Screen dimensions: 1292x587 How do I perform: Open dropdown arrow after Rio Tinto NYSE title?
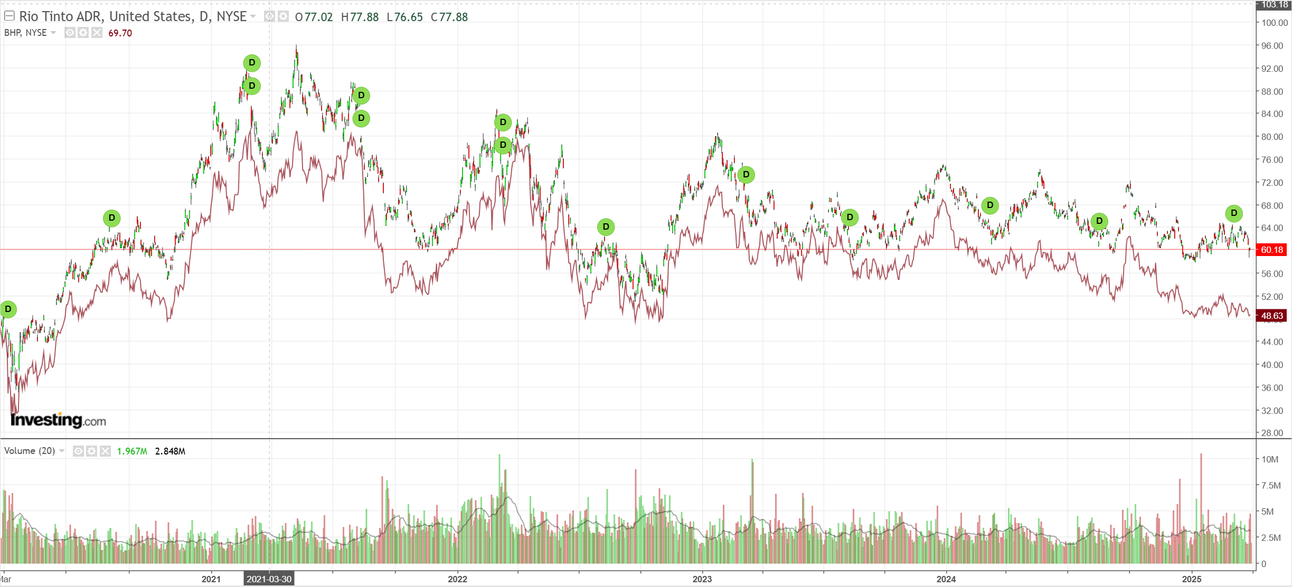pyautogui.click(x=253, y=17)
